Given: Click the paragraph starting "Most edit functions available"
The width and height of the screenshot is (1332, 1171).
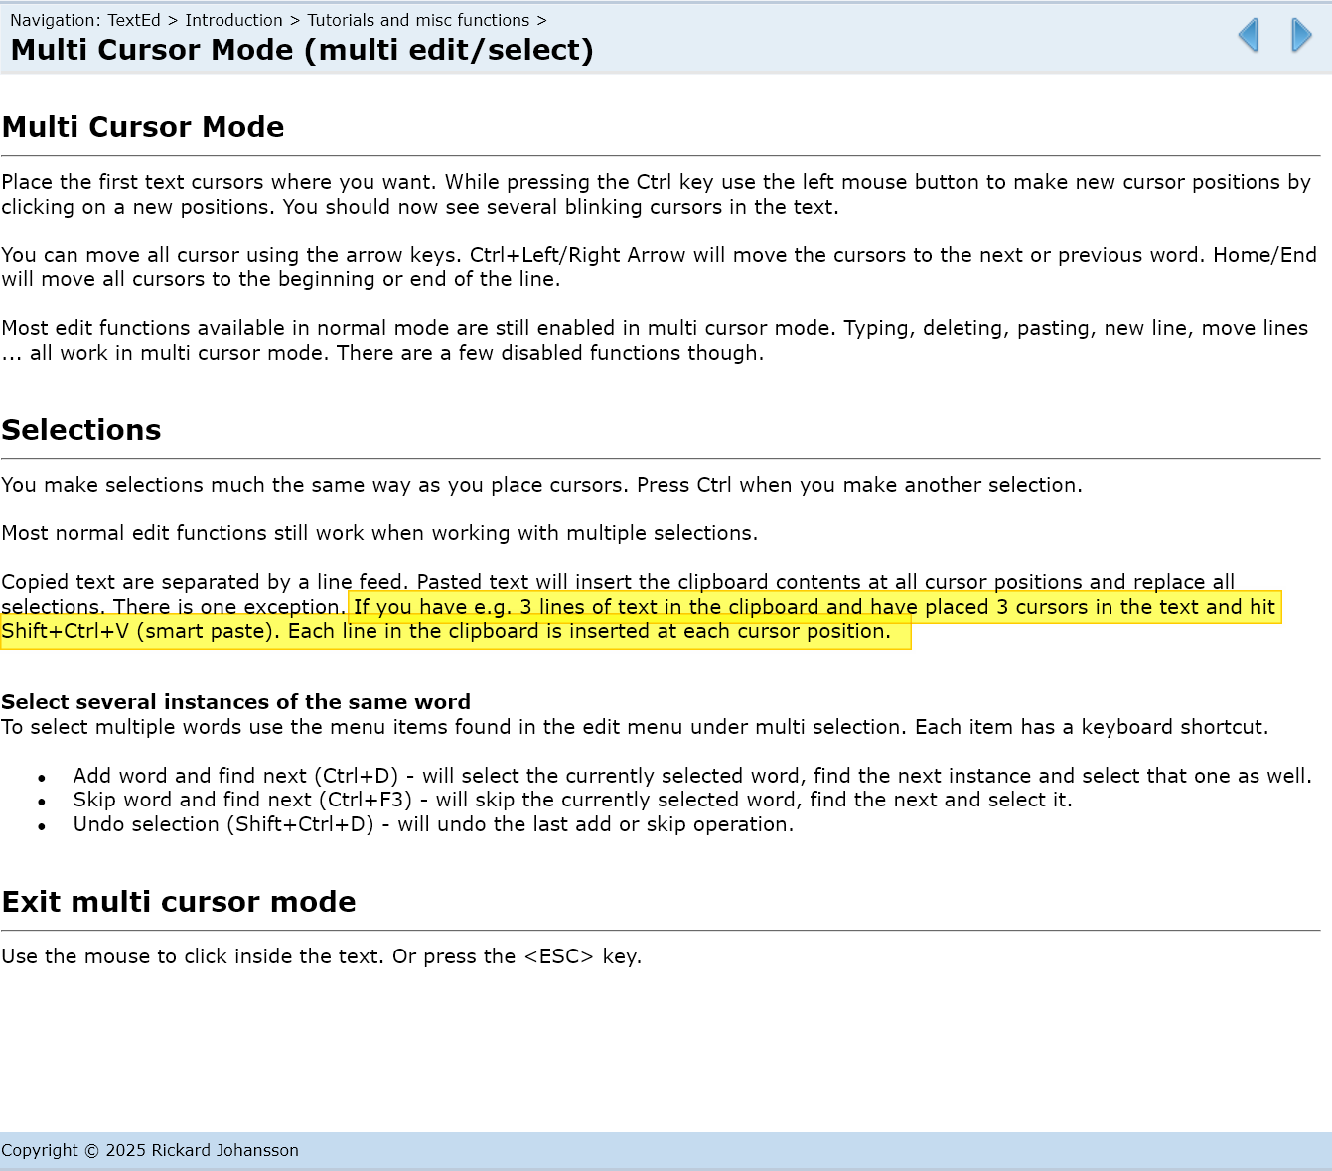Looking at the screenshot, I should (x=654, y=340).
